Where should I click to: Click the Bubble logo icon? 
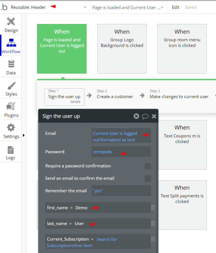4,7
